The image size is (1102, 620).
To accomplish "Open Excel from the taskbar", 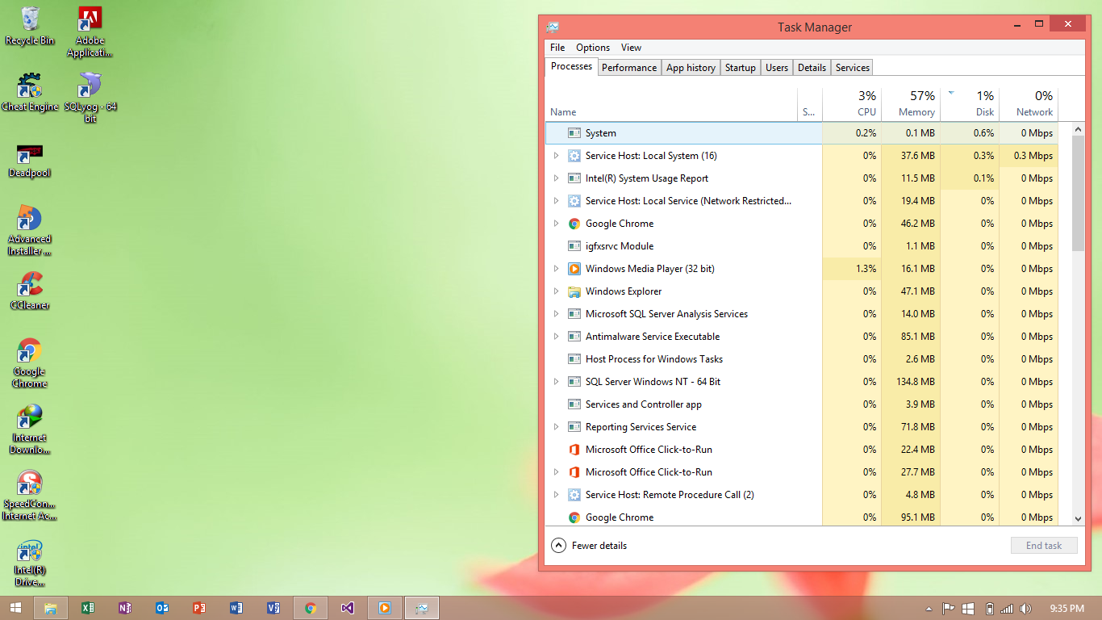I will pos(88,608).
